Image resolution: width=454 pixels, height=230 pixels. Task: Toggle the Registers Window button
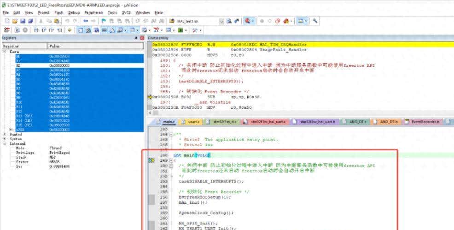click(x=104, y=30)
